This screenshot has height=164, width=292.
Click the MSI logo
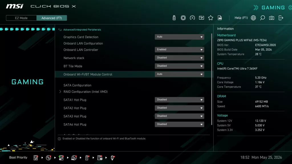pyautogui.click(x=15, y=6)
